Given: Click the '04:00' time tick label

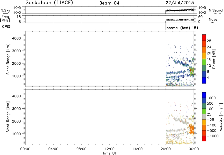Looking at the screenshot, I should pos(53,149).
